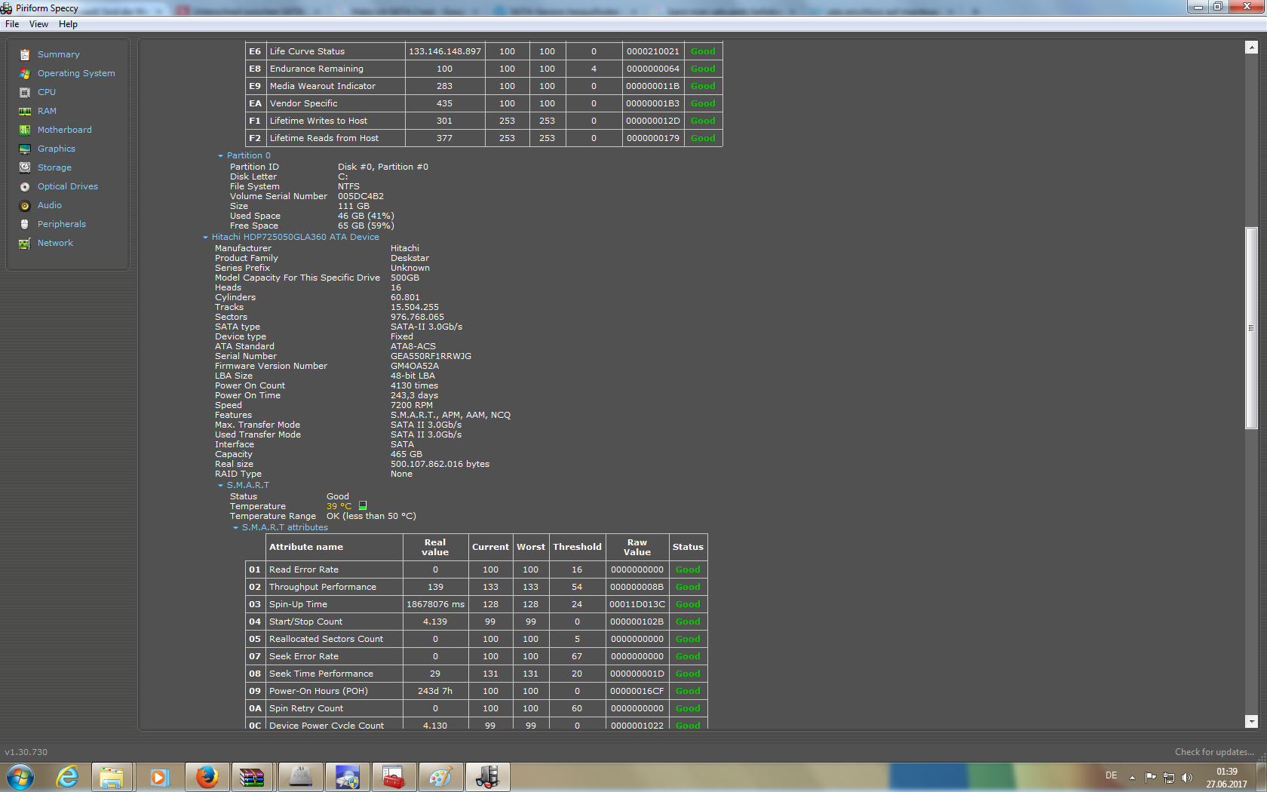Click the Operating System Windows flag icon
Screen dimensions: 1267x792
coord(25,73)
